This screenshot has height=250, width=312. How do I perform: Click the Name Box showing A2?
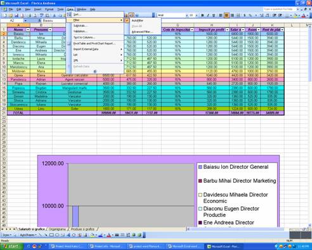13,20
